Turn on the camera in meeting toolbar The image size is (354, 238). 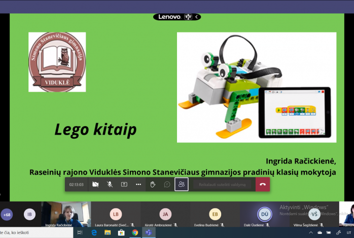[95, 184]
